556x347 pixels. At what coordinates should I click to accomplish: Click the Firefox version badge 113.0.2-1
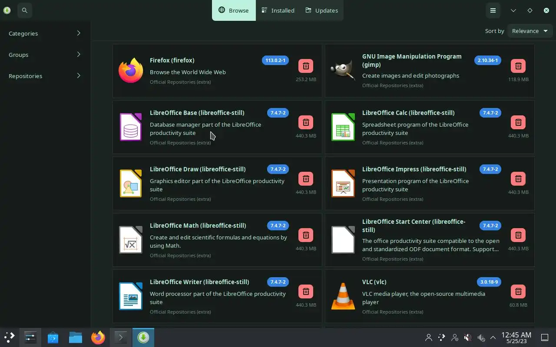point(275,60)
